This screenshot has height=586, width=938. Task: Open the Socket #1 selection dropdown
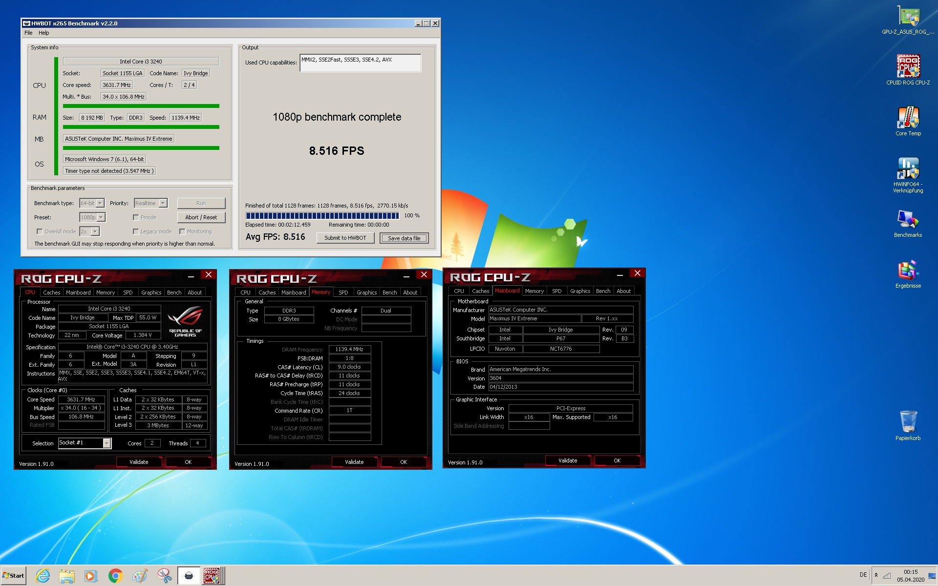coord(107,443)
